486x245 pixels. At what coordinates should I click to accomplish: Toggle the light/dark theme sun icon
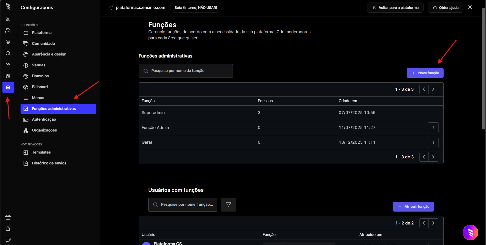click(x=470, y=7)
